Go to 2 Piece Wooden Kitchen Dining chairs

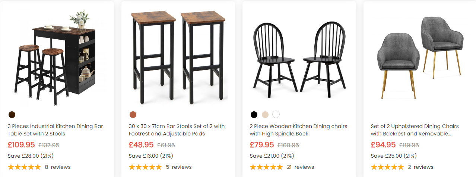298,130
